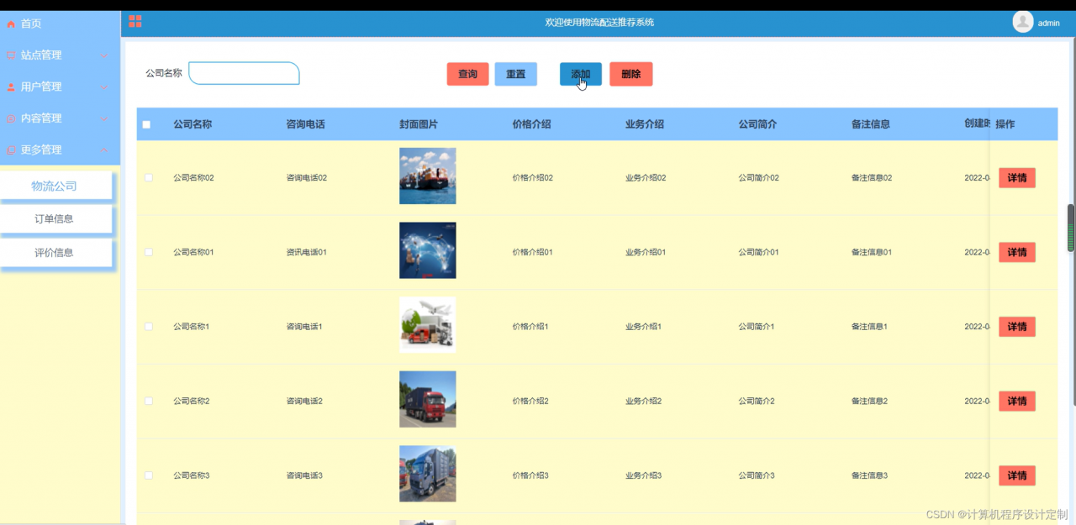
Task: Click the icon beside 站点管理
Action: [x=11, y=55]
